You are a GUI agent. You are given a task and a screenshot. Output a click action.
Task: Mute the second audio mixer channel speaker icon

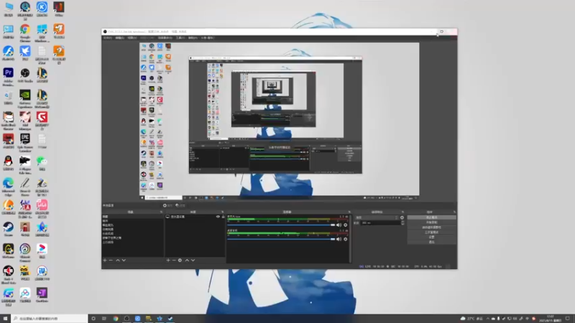tap(339, 239)
